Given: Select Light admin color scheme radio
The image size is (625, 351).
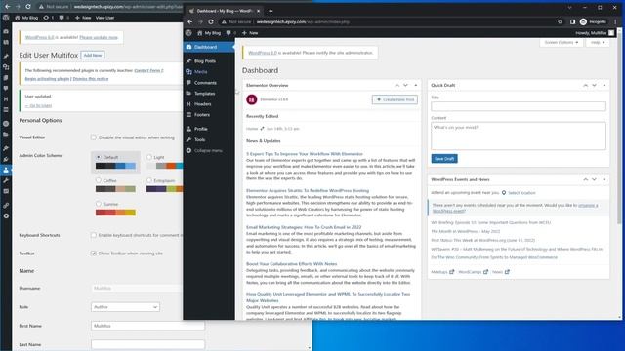Looking at the screenshot, I should pos(149,157).
